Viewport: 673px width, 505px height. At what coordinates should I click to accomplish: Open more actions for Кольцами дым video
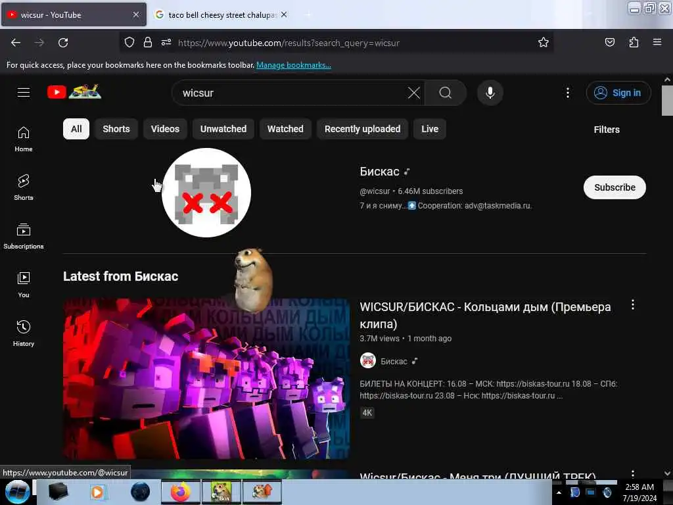(633, 305)
